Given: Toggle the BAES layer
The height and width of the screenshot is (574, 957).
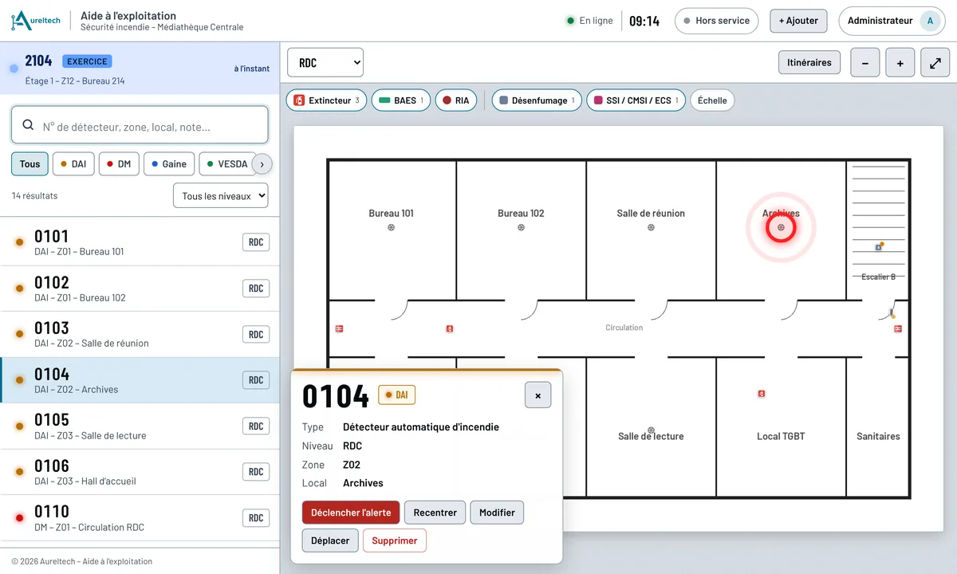Looking at the screenshot, I should click(401, 100).
